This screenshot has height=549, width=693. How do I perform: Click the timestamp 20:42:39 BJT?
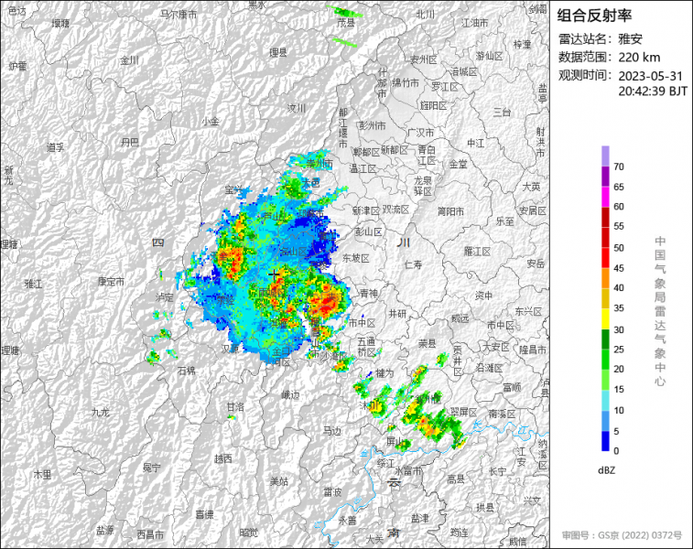pyautogui.click(x=653, y=91)
